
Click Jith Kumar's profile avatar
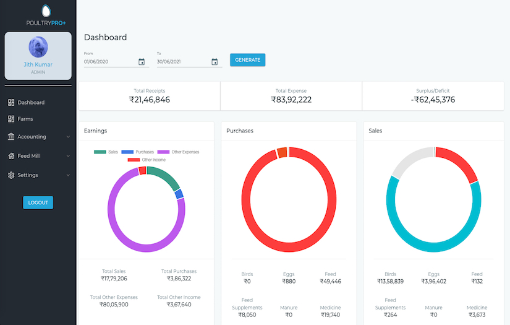(x=38, y=47)
